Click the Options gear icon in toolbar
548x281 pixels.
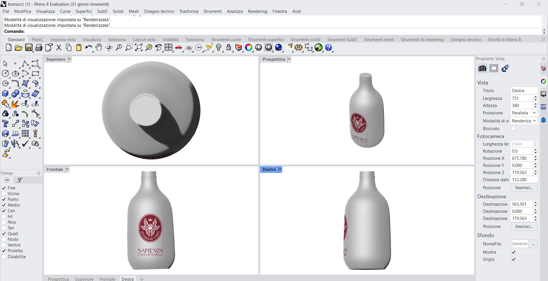coord(299,48)
